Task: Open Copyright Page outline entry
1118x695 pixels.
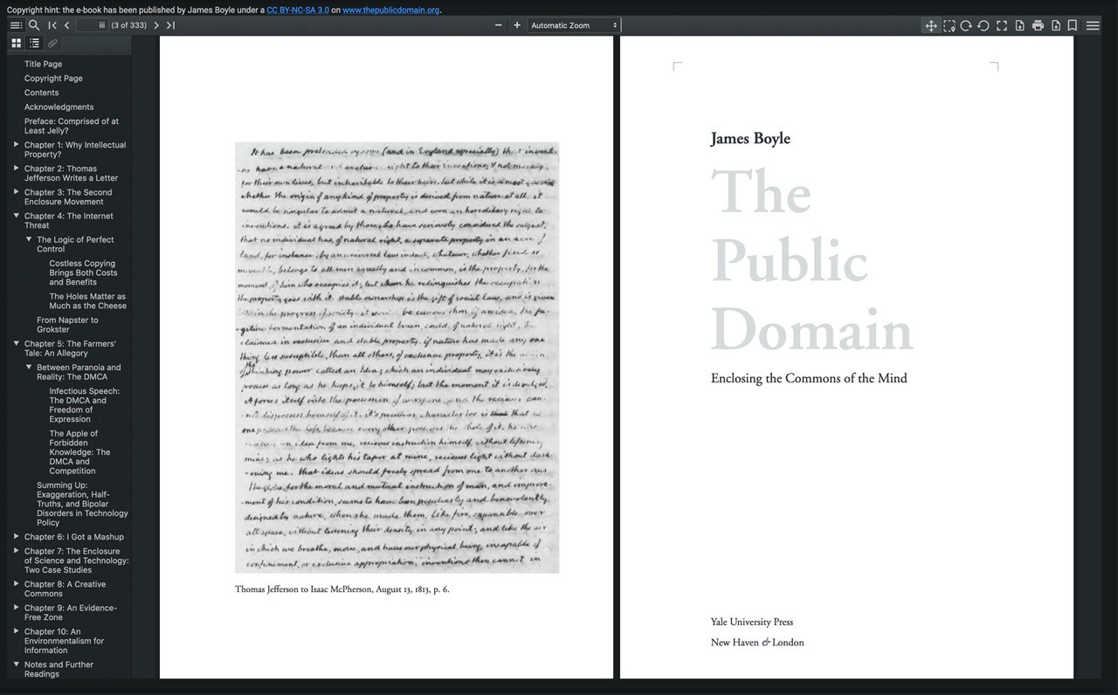Action: click(53, 79)
